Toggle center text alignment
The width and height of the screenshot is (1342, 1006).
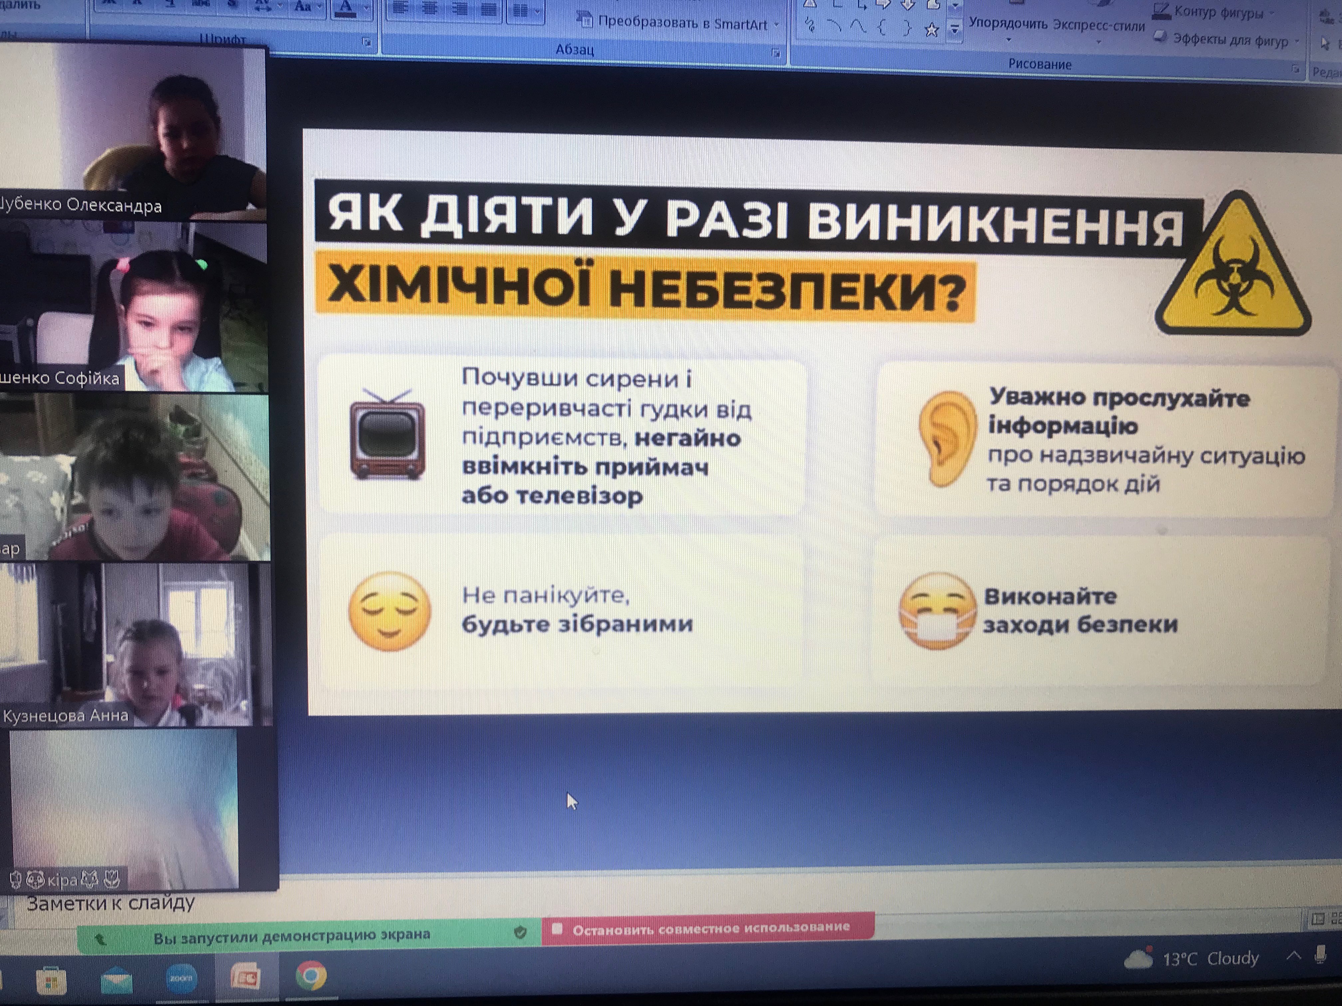[430, 9]
